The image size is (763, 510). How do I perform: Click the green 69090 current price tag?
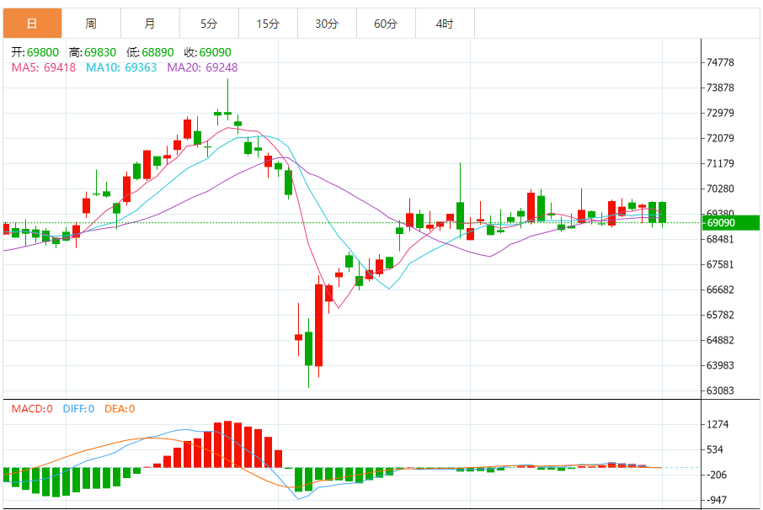click(x=731, y=223)
